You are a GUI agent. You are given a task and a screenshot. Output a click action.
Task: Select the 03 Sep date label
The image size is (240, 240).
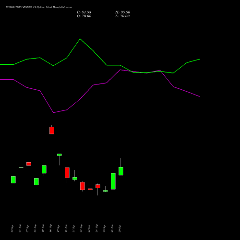(x=12, y=228)
